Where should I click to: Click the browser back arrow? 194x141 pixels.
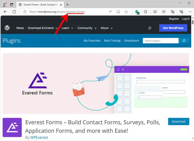tap(5, 12)
